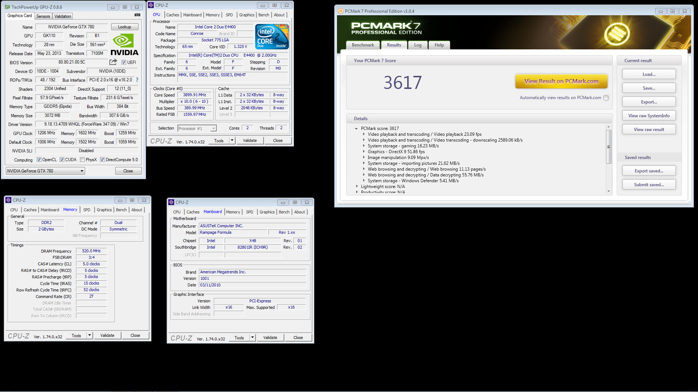
Task: Open the Help tab in PCMark 7
Action: 439,45
